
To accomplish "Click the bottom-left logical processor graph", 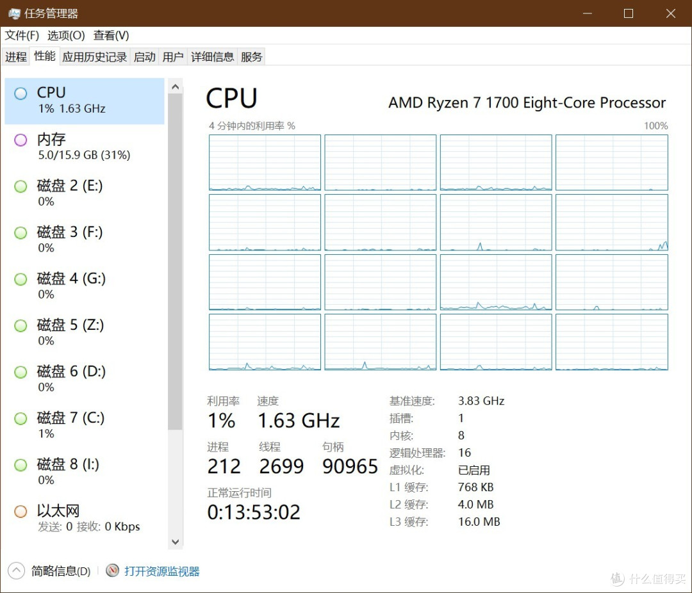I will point(265,342).
